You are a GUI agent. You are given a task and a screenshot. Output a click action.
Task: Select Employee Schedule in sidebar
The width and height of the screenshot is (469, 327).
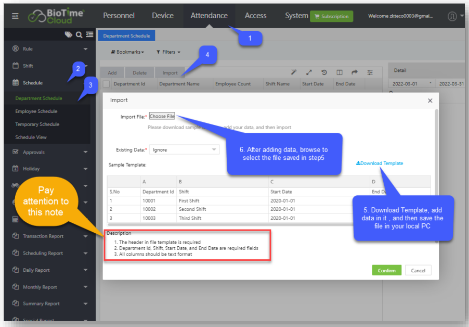click(x=36, y=111)
